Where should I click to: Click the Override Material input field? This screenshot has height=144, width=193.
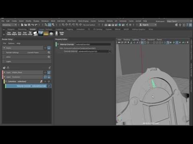(93, 51)
